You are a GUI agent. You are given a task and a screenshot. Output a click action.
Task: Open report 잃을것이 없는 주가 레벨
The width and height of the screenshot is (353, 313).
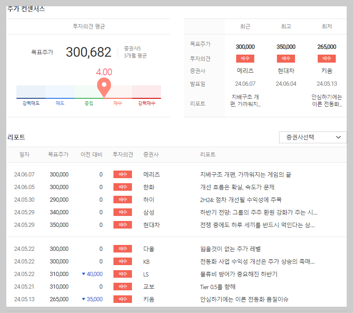tap(230, 249)
